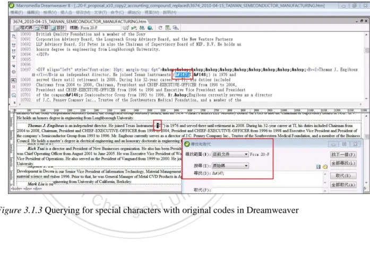
Task: Click the Save Query disk icon in find dialog
Action: [319, 167]
